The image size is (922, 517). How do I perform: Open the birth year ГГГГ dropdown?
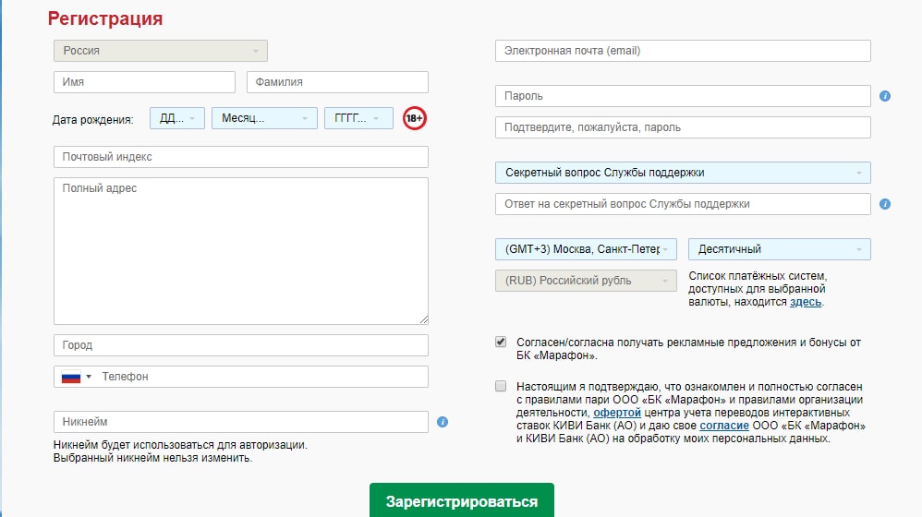coord(358,118)
